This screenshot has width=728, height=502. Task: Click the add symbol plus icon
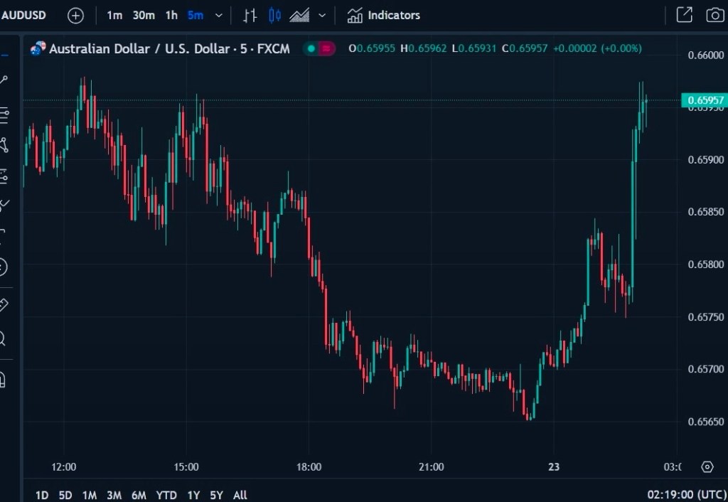(75, 15)
